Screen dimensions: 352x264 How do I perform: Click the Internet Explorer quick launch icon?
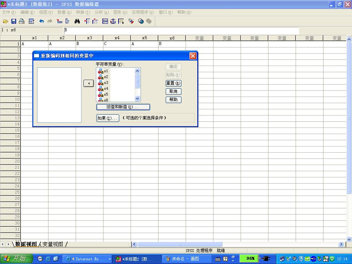point(48,259)
